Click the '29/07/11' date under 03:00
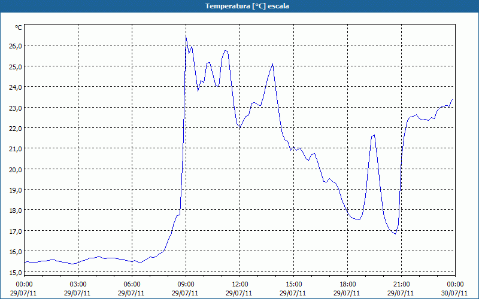The width and height of the screenshot is (479, 299). pyautogui.click(x=77, y=293)
